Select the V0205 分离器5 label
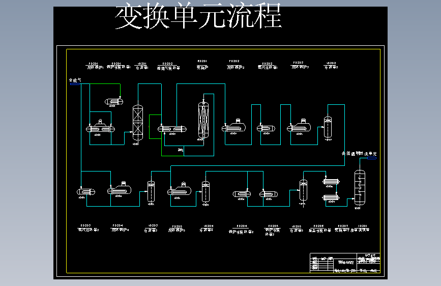The height and width of the screenshot is (286, 441). tap(297, 228)
